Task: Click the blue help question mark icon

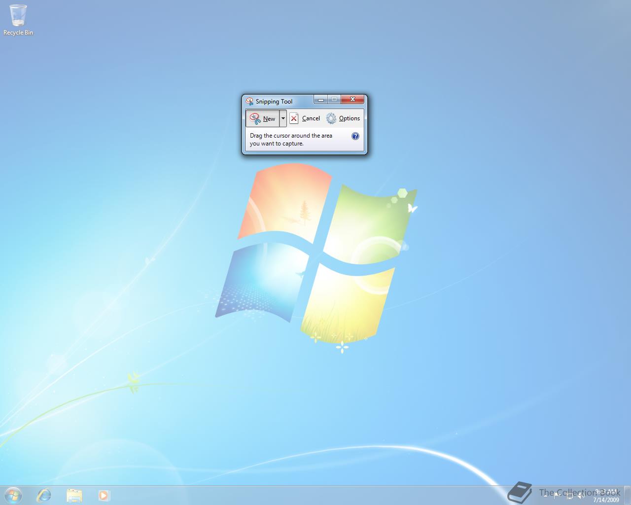Action: click(x=355, y=136)
